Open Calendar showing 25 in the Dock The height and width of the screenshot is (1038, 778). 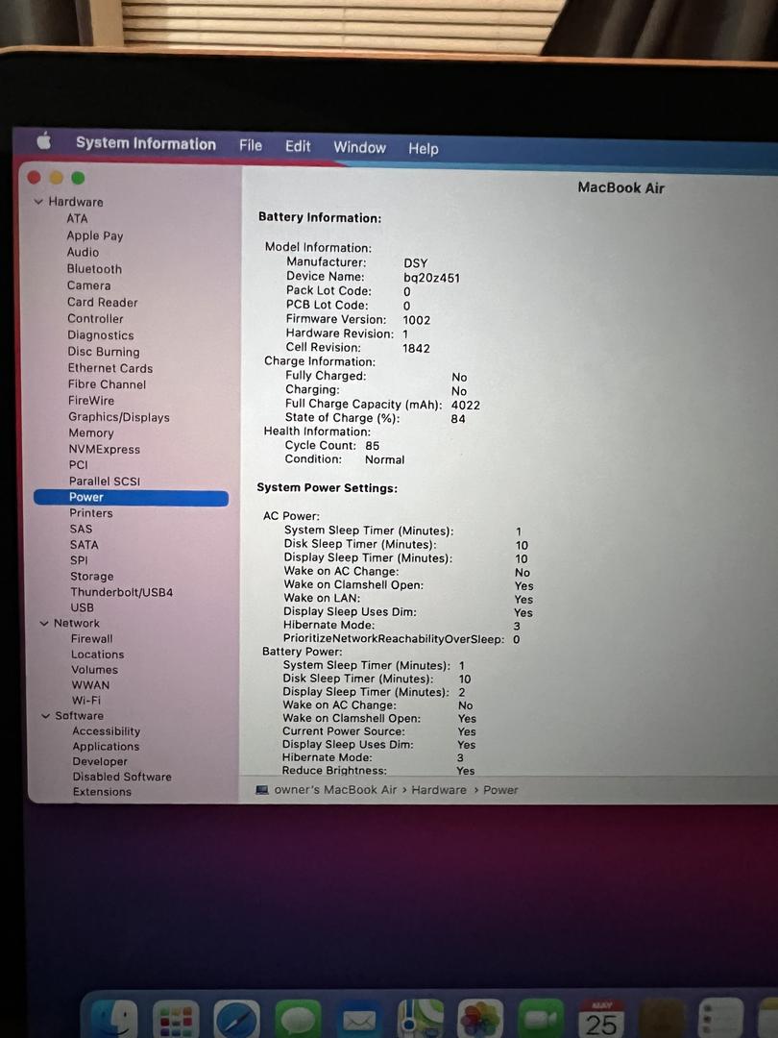601,1020
